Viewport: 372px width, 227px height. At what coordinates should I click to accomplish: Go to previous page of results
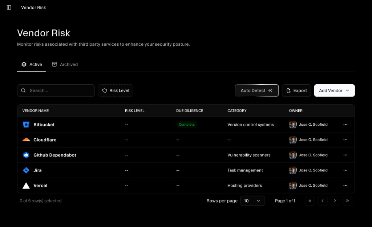pyautogui.click(x=323, y=201)
